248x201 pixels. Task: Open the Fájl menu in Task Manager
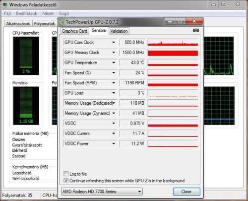point(7,13)
